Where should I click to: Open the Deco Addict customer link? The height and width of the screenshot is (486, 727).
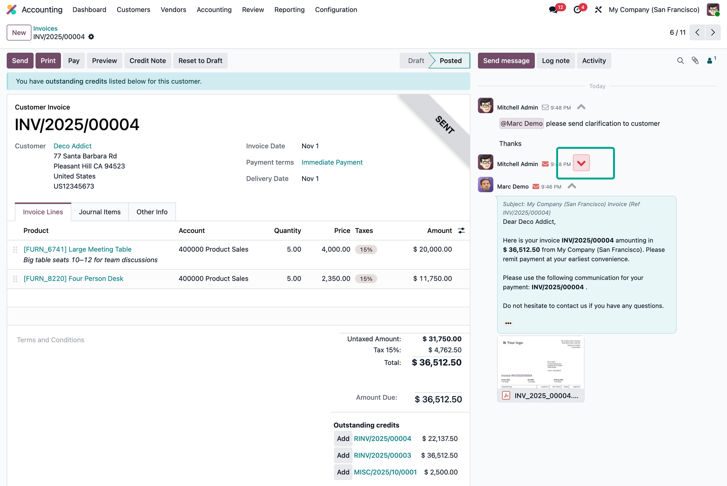click(x=72, y=146)
